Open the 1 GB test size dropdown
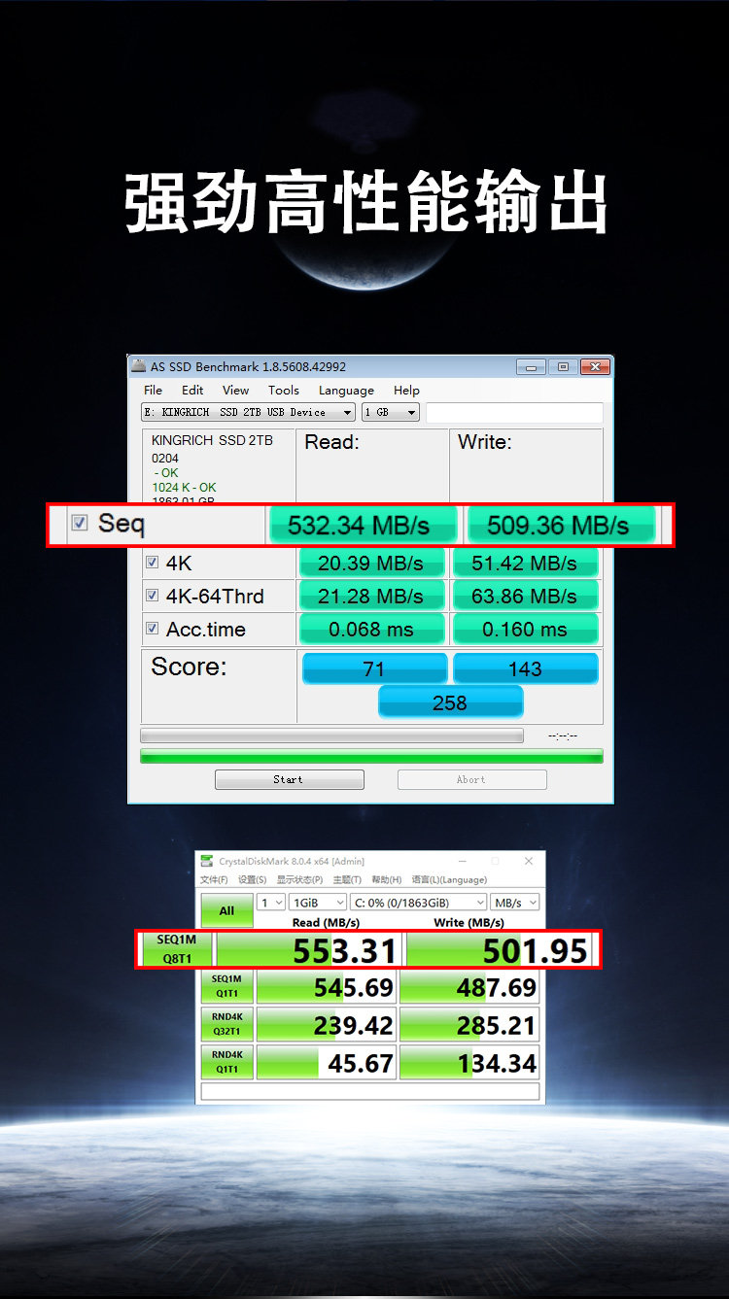The height and width of the screenshot is (1299, 729). pos(391,412)
